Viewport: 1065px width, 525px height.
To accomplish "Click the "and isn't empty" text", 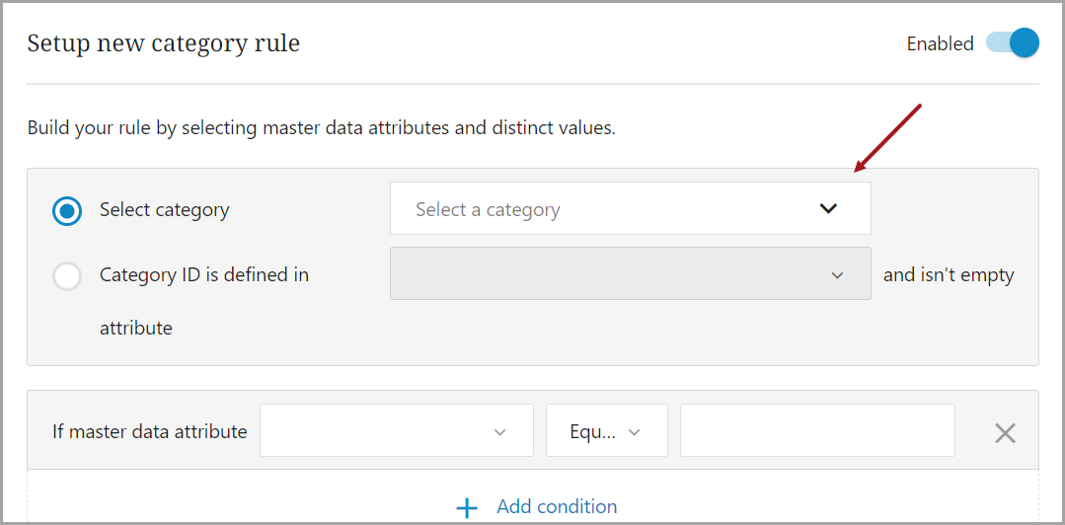I will tap(949, 275).
